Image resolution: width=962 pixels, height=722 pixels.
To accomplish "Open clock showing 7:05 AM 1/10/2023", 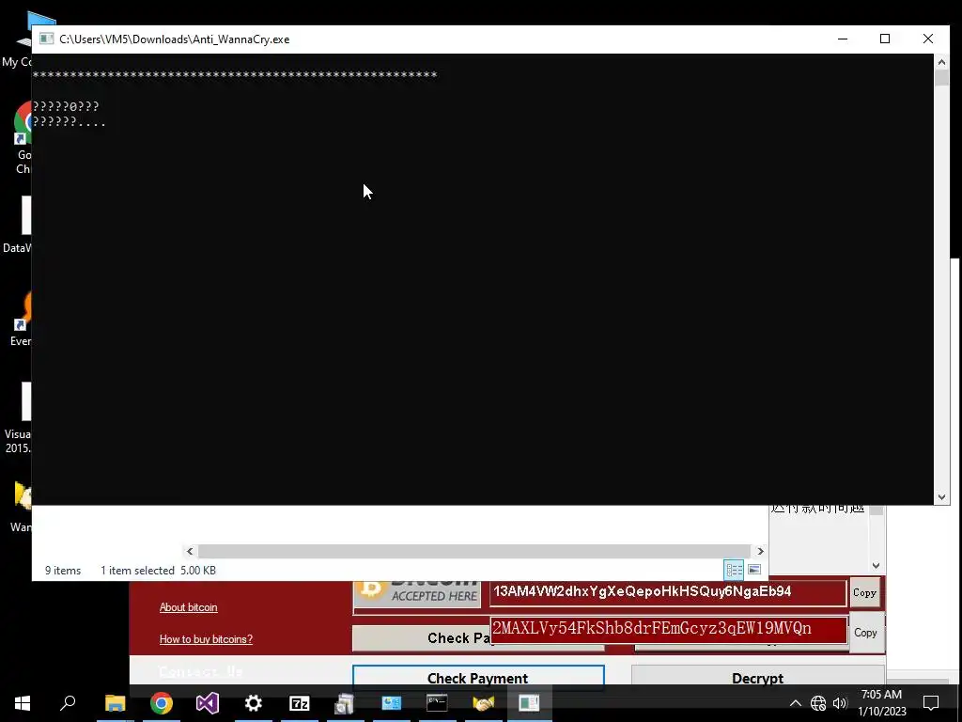I will coord(881,703).
